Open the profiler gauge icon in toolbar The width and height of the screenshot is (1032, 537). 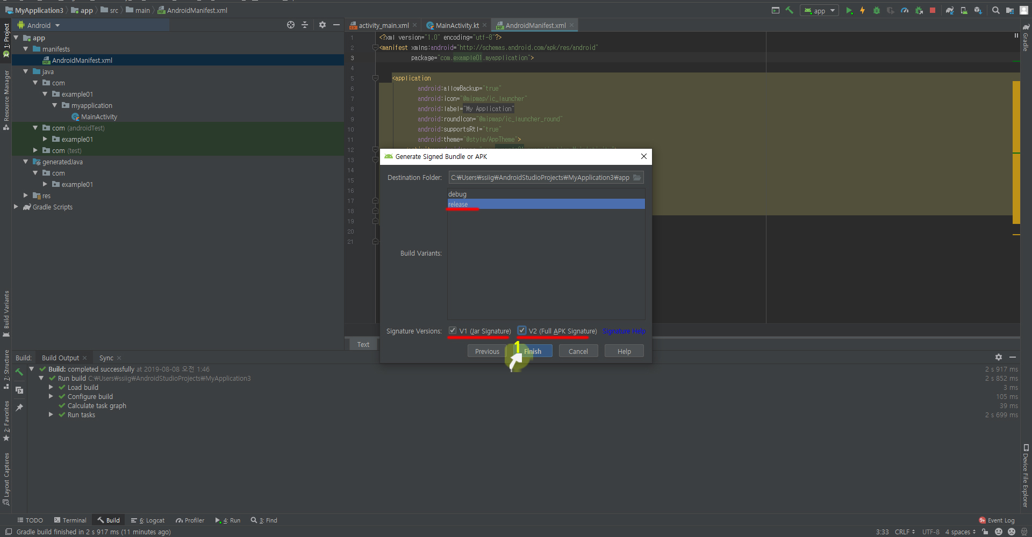pyautogui.click(x=905, y=10)
